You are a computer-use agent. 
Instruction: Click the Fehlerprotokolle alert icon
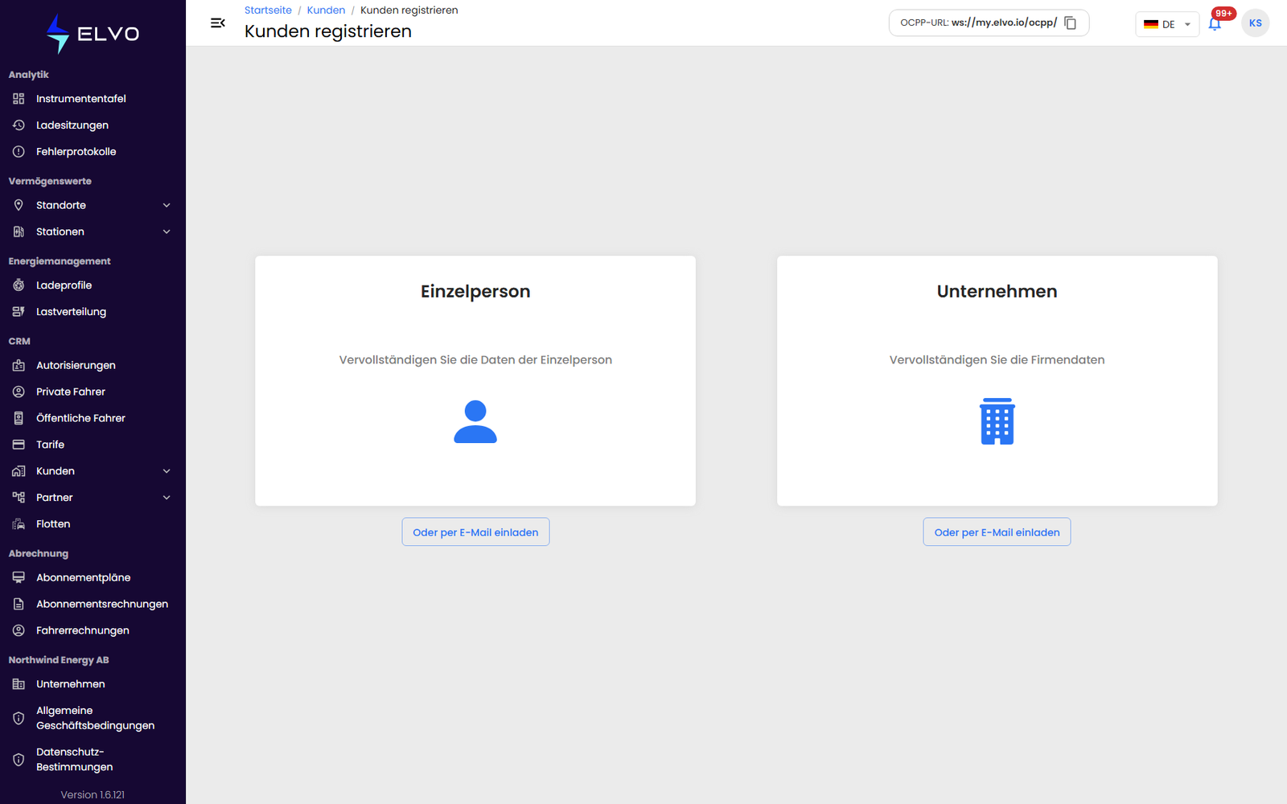19,152
